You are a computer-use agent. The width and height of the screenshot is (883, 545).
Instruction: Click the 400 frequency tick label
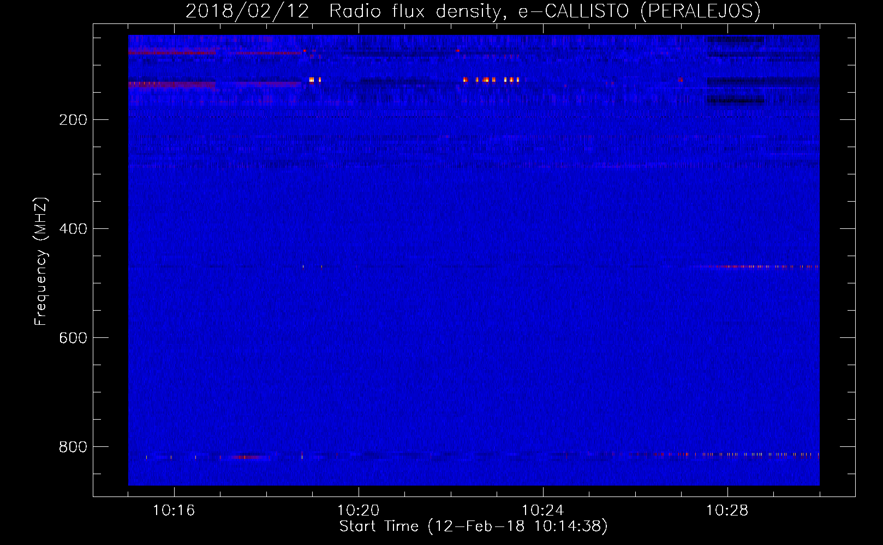pyautogui.click(x=73, y=229)
